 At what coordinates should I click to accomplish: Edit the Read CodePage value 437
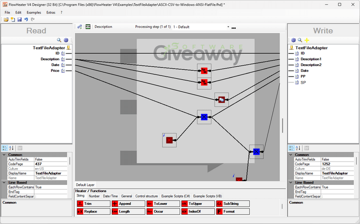(51, 164)
